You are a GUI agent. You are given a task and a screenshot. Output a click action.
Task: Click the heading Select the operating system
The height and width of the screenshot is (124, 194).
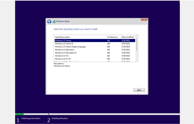pos(75,29)
